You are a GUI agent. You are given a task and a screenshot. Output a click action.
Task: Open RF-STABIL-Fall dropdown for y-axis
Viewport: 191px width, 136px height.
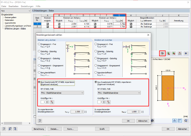tap(62, 93)
